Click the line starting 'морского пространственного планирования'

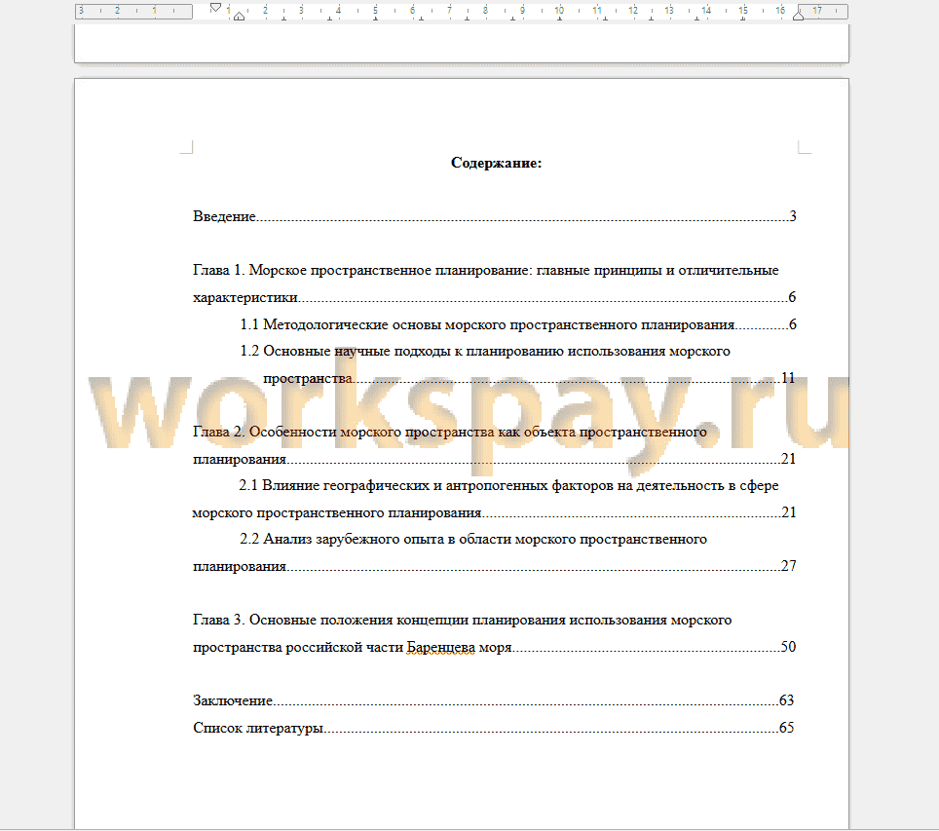494,512
